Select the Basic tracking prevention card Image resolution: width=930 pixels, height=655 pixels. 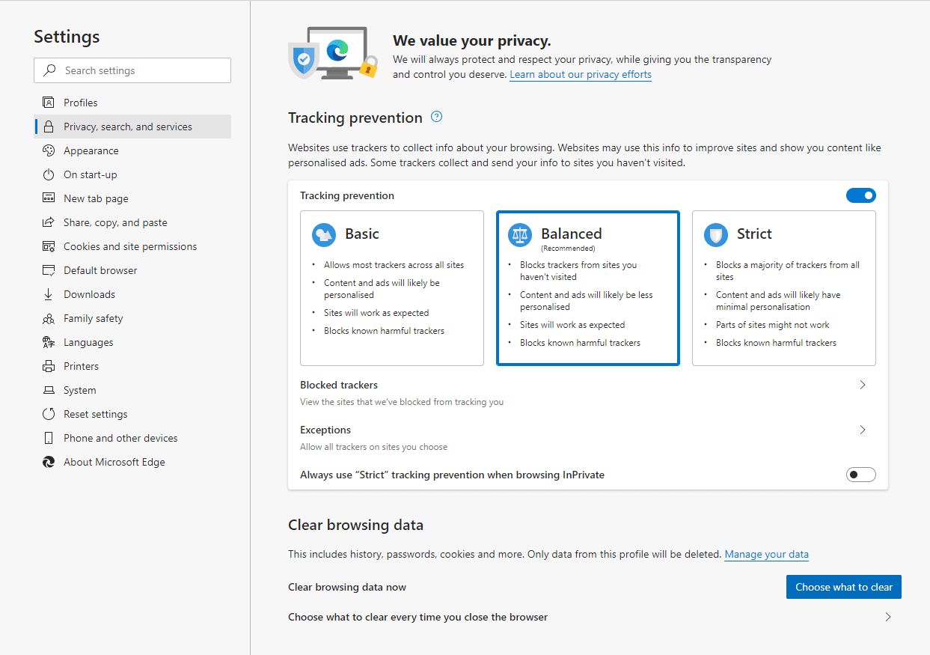pos(391,288)
